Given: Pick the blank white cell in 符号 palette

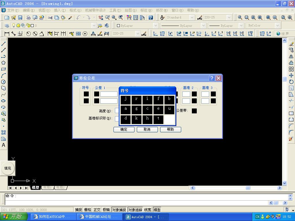Looking at the screenshot, I should [169, 119].
